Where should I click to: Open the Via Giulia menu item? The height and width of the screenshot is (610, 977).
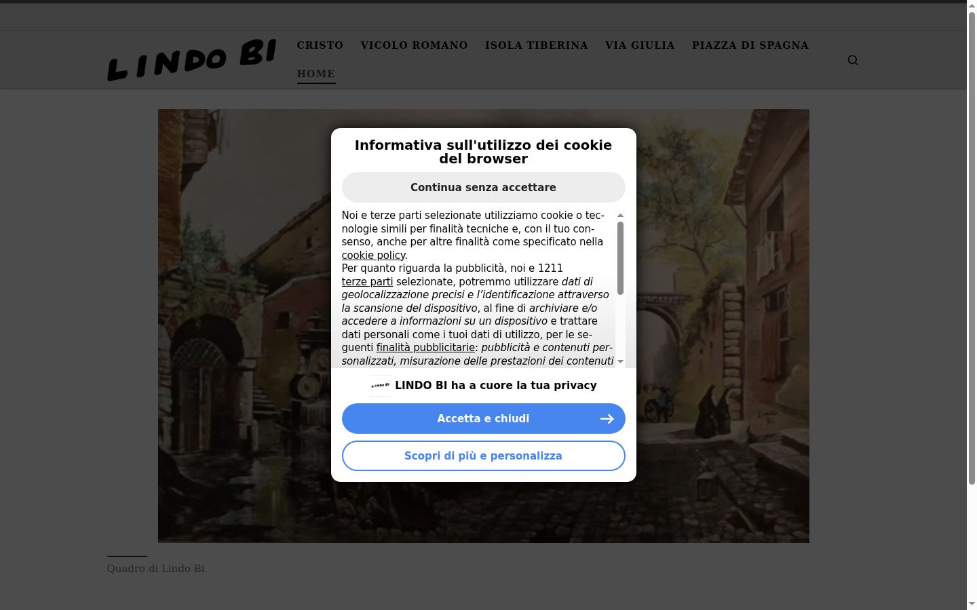(x=640, y=45)
